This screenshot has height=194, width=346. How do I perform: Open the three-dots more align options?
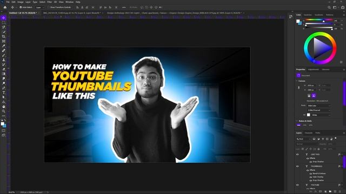click(124, 7)
